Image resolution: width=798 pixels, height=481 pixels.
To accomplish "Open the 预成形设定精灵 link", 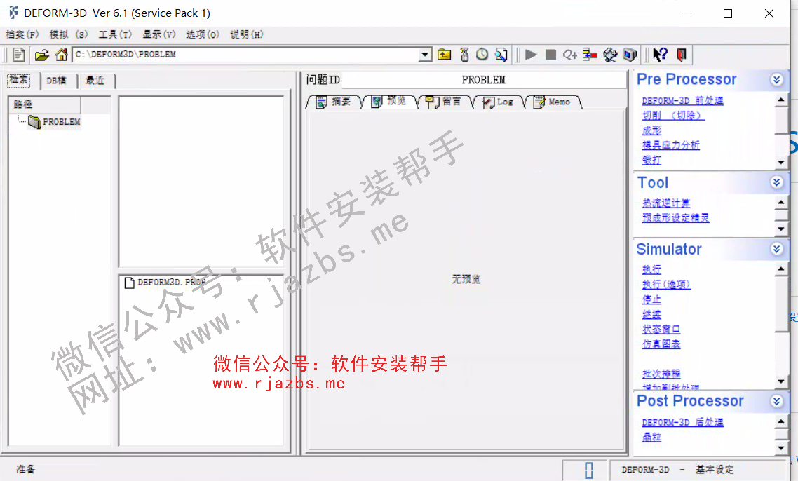I will click(x=675, y=218).
